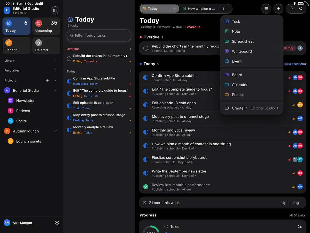Viewport: 310px width, 233px height.
Task: Choose Project from the create menu
Action: [x=252, y=95]
